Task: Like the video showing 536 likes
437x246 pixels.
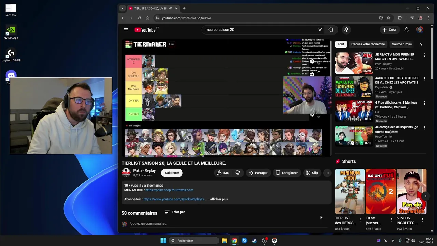Action: pyautogui.click(x=222, y=173)
